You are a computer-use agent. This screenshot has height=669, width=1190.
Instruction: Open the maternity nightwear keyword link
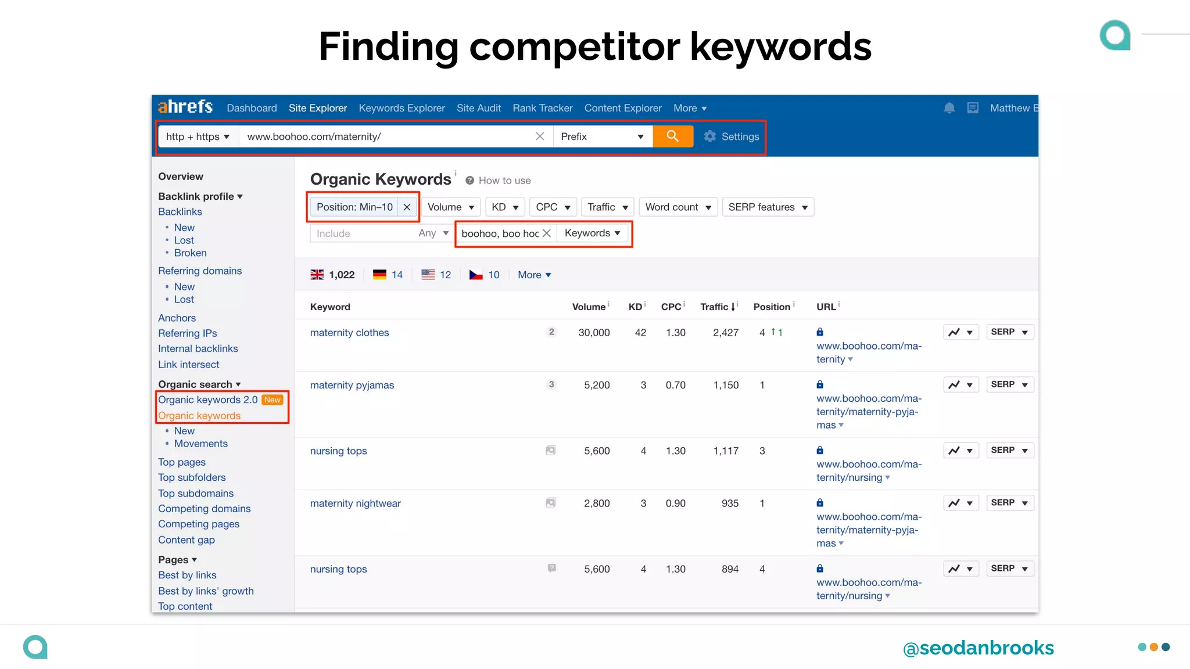point(356,503)
